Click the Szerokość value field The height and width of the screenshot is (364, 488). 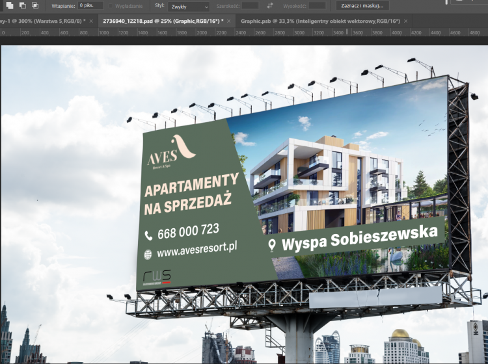point(250,6)
